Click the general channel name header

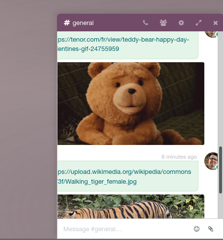pyautogui.click(x=83, y=23)
